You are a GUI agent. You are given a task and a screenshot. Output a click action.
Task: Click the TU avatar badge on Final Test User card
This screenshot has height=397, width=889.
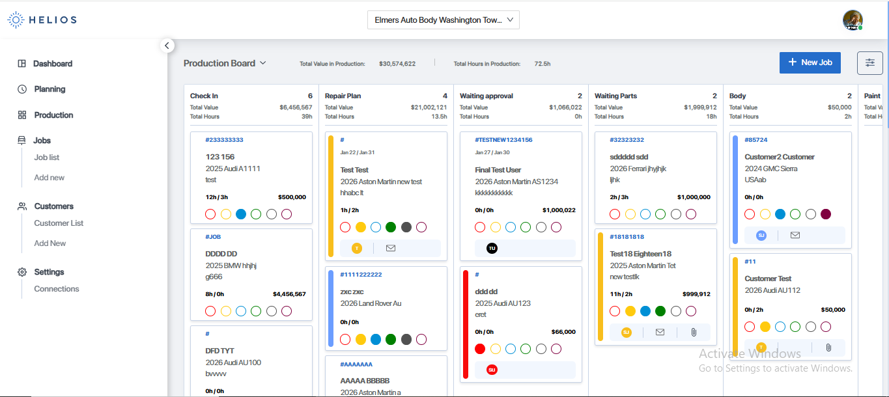click(x=492, y=248)
